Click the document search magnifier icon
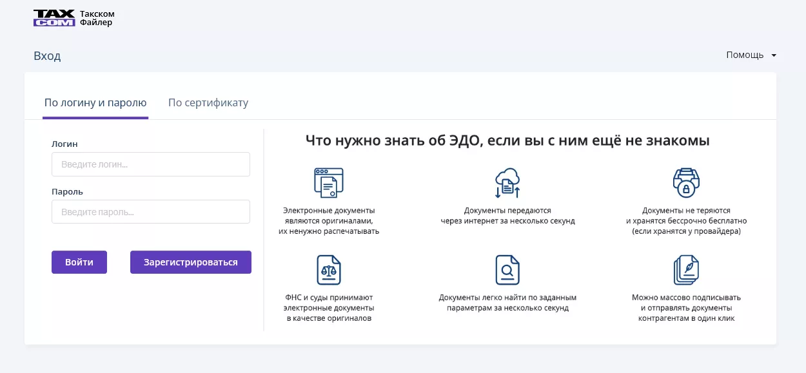This screenshot has width=806, height=373. (x=507, y=270)
